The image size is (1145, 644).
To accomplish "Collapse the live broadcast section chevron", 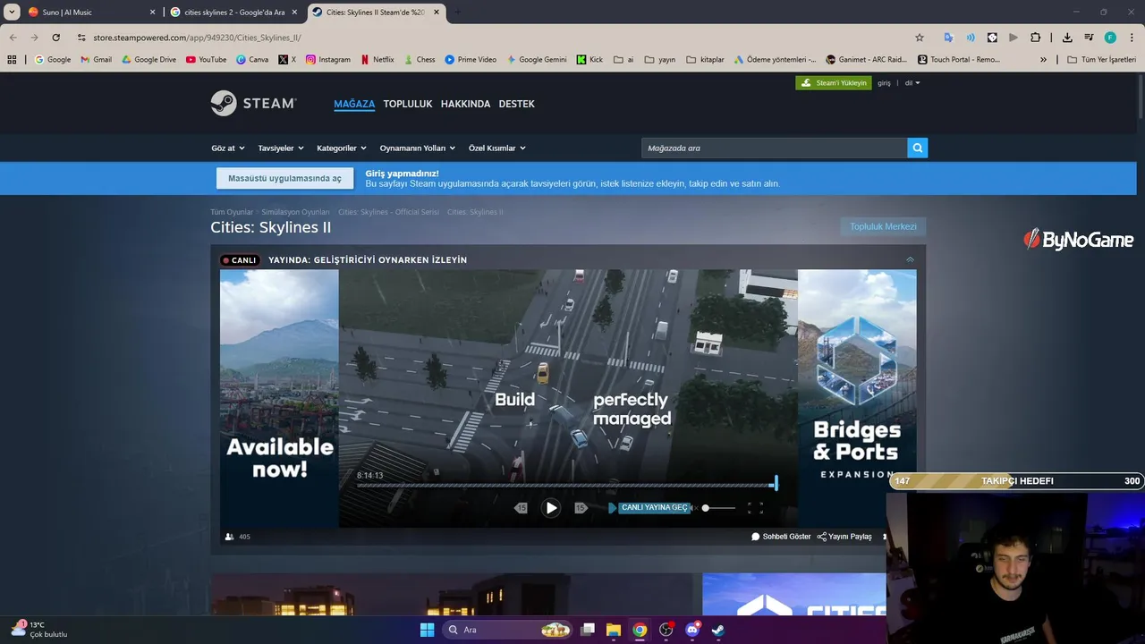I will 910,260.
